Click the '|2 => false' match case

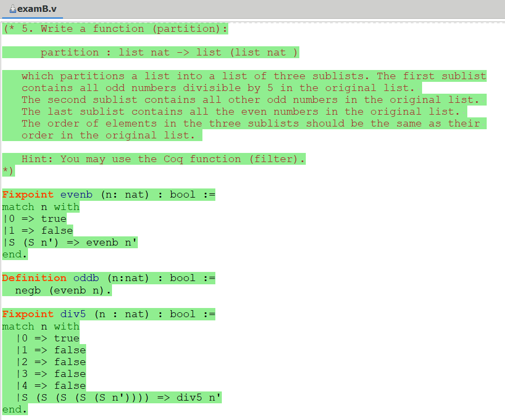(51, 362)
